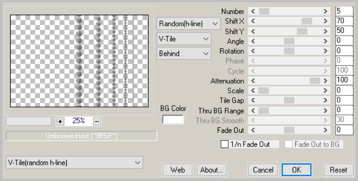Click the Reset button
This screenshot has height=181, width=358.
(x=338, y=170)
